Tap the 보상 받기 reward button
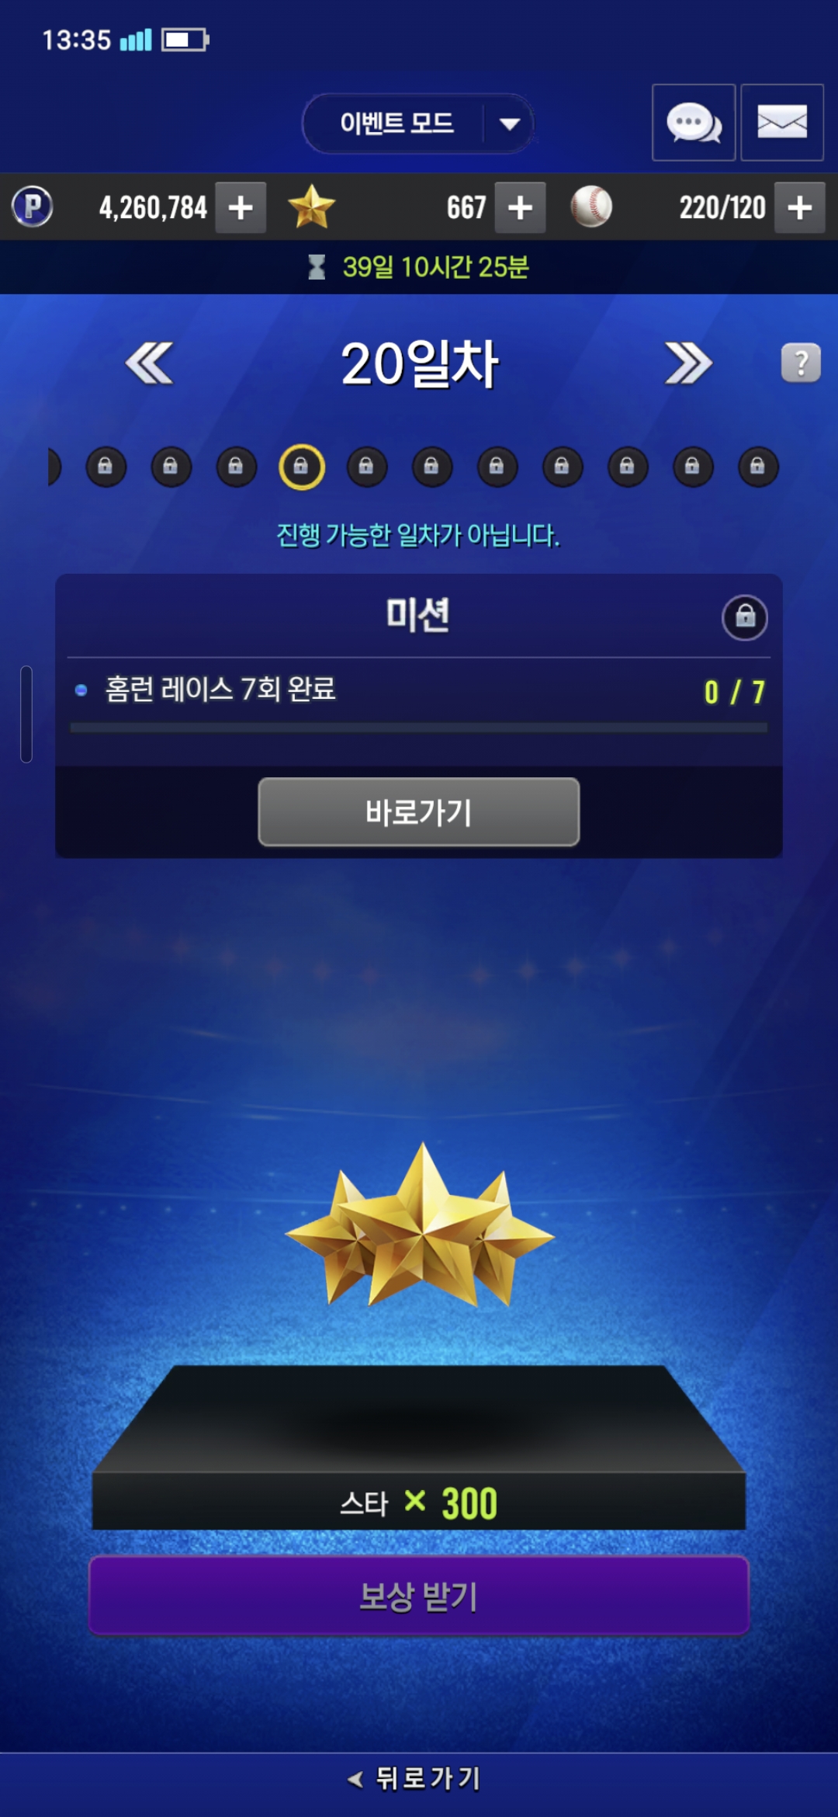838x1817 pixels. (x=419, y=1596)
